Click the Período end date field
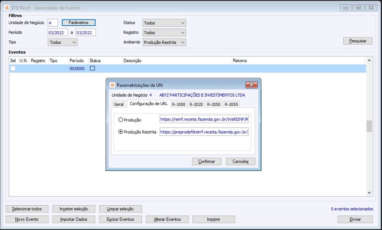The width and height of the screenshot is (382, 230). click(86, 32)
